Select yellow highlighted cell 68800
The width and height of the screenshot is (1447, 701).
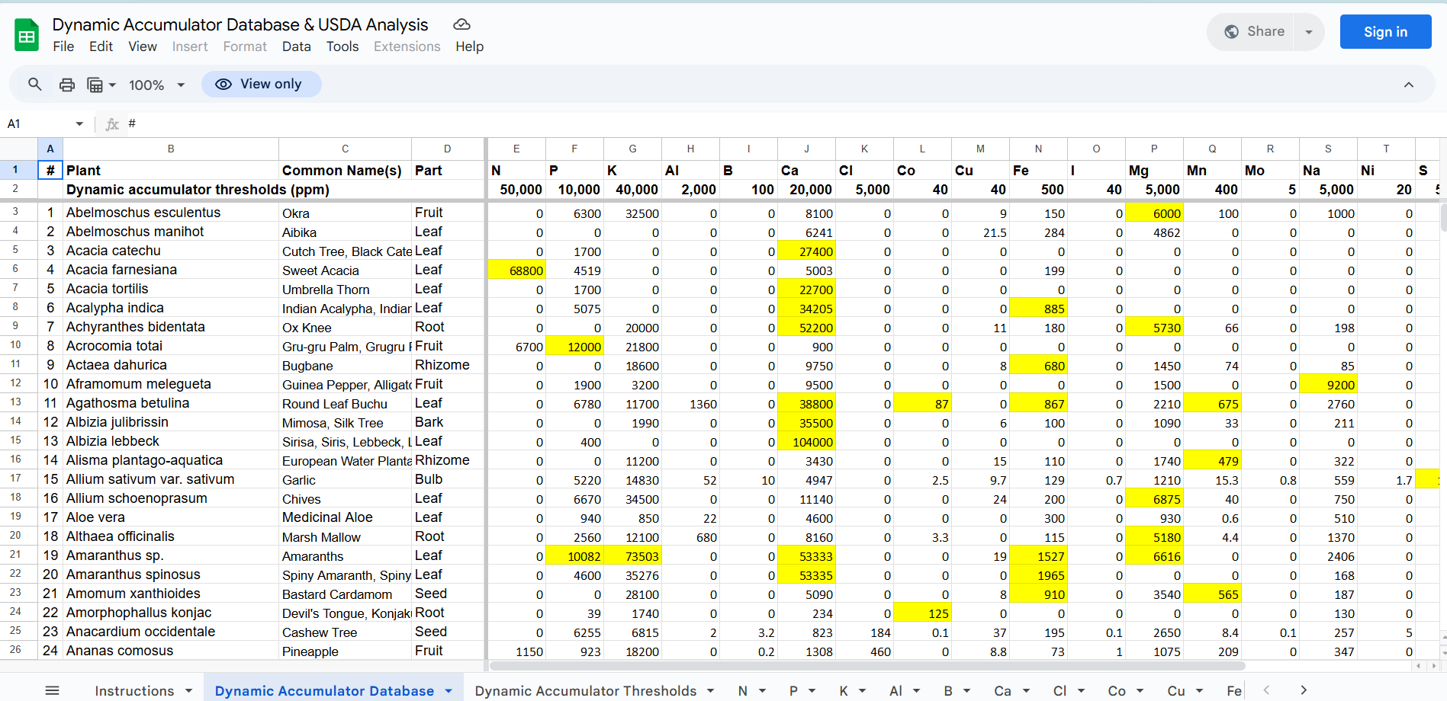516,270
